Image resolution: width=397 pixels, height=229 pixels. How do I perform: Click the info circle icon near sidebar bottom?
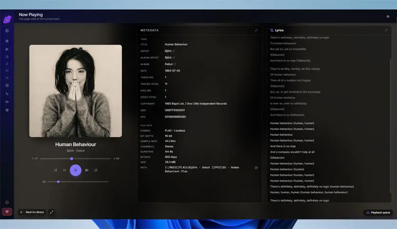[7, 203]
